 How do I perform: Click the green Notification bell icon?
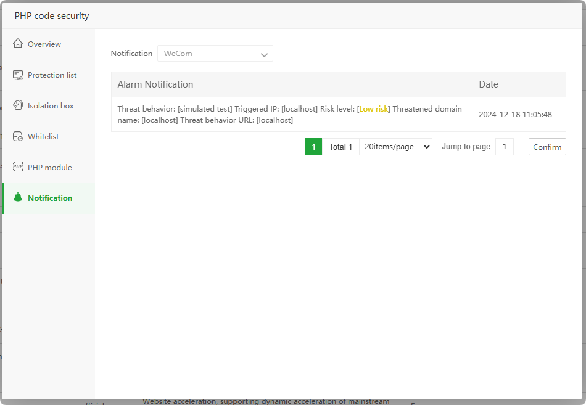tap(18, 198)
